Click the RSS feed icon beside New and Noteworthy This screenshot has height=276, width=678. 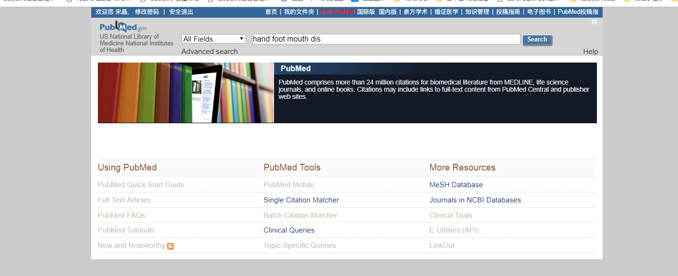(170, 246)
